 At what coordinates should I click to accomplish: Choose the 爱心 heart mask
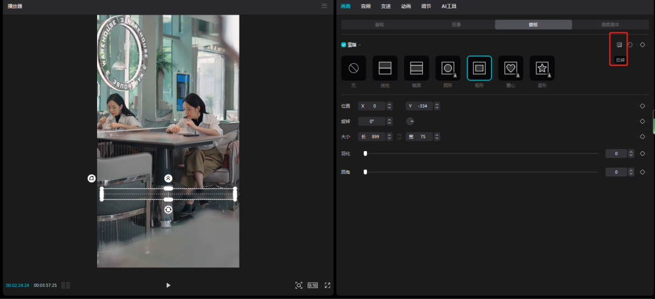coord(511,68)
